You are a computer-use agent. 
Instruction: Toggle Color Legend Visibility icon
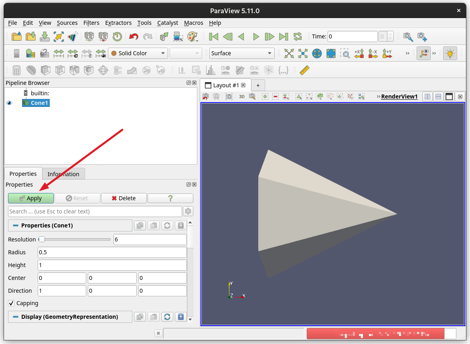click(16, 53)
